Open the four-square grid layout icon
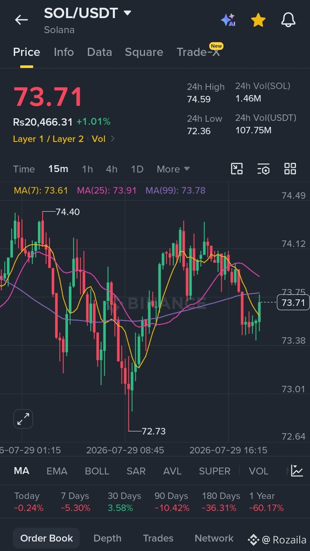 coord(290,169)
